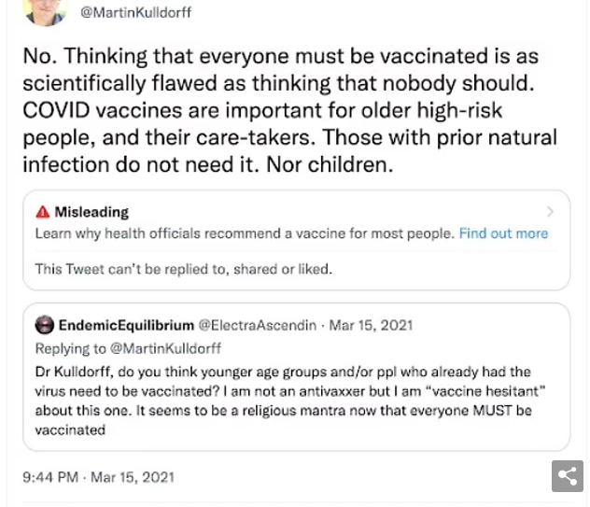This screenshot has width=590, height=507.
Task: Open Martin Kulldorff's profile avatar
Action: click(x=45, y=11)
